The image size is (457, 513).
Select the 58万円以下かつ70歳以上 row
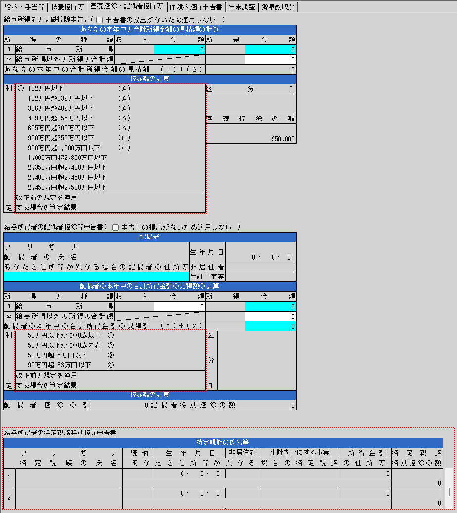point(110,336)
